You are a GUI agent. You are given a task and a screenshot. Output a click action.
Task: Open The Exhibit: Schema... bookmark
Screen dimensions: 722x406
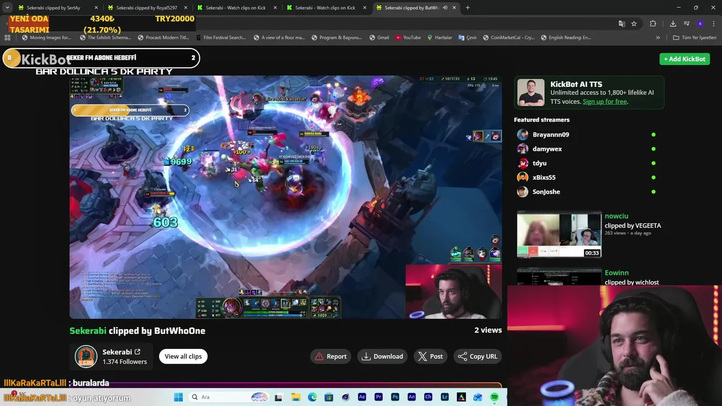(x=105, y=38)
